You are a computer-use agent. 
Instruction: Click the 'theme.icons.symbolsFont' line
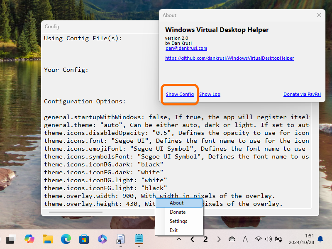point(177,156)
